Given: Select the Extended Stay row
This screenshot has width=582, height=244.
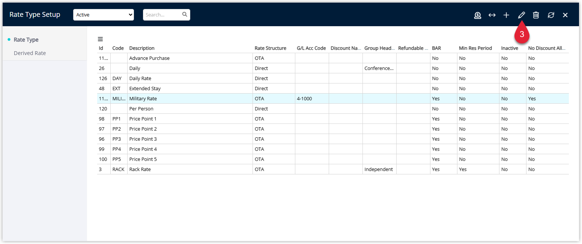Looking at the screenshot, I should tap(333, 89).
